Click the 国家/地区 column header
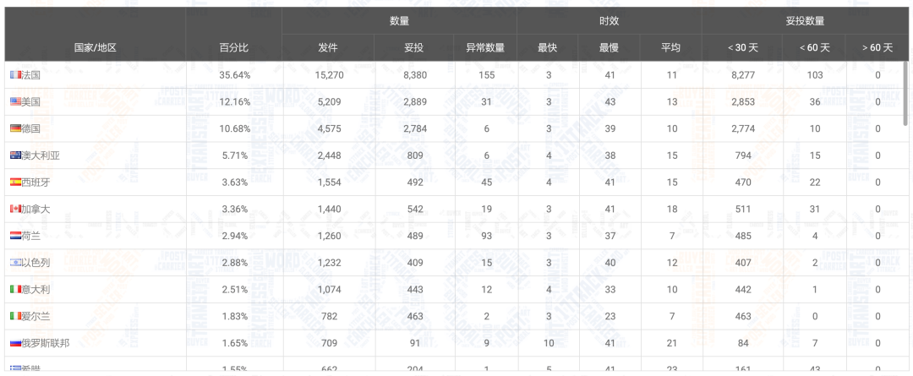Image resolution: width=913 pixels, height=376 pixels. pos(95,47)
